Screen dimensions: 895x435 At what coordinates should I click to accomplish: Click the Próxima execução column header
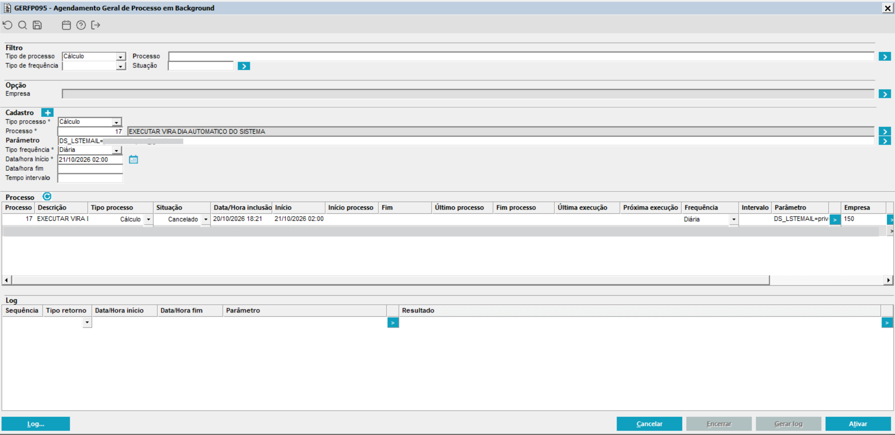(650, 208)
